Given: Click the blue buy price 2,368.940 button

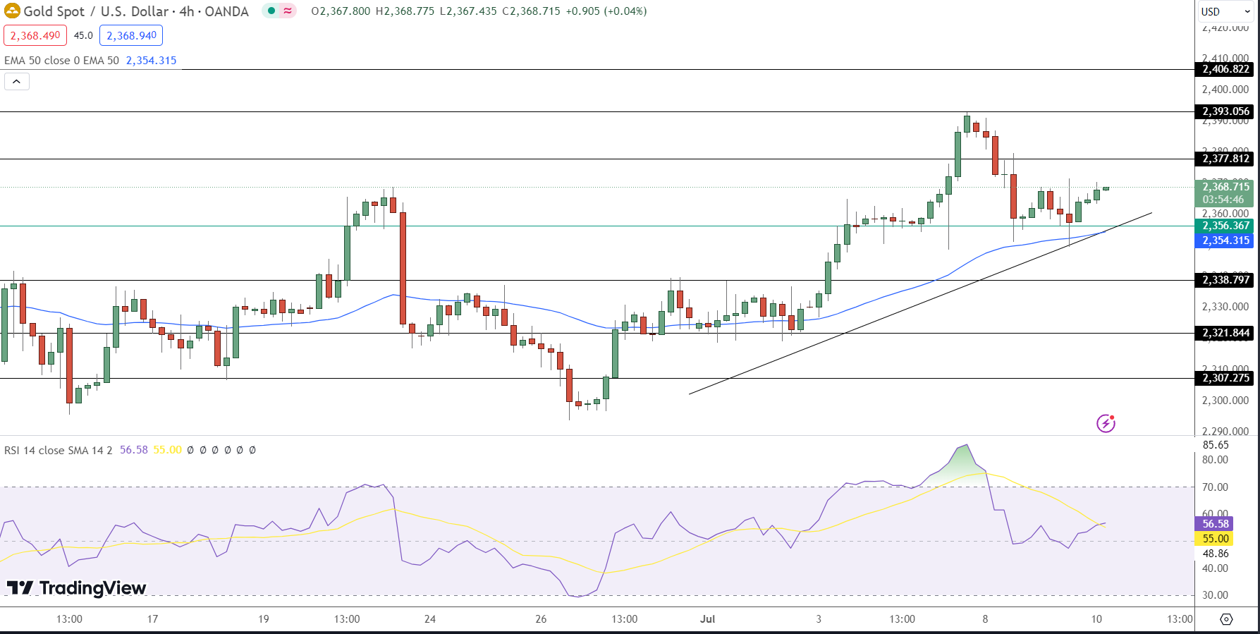Looking at the screenshot, I should click(131, 35).
